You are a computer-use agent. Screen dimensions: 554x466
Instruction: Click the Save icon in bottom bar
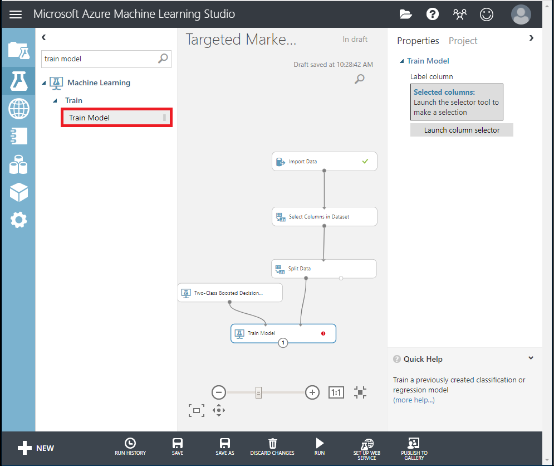pos(178,446)
